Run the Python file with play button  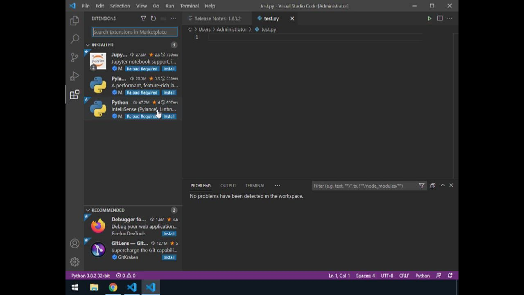[429, 18]
